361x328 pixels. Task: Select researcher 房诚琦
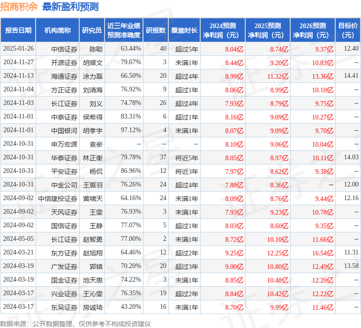coord(92,307)
